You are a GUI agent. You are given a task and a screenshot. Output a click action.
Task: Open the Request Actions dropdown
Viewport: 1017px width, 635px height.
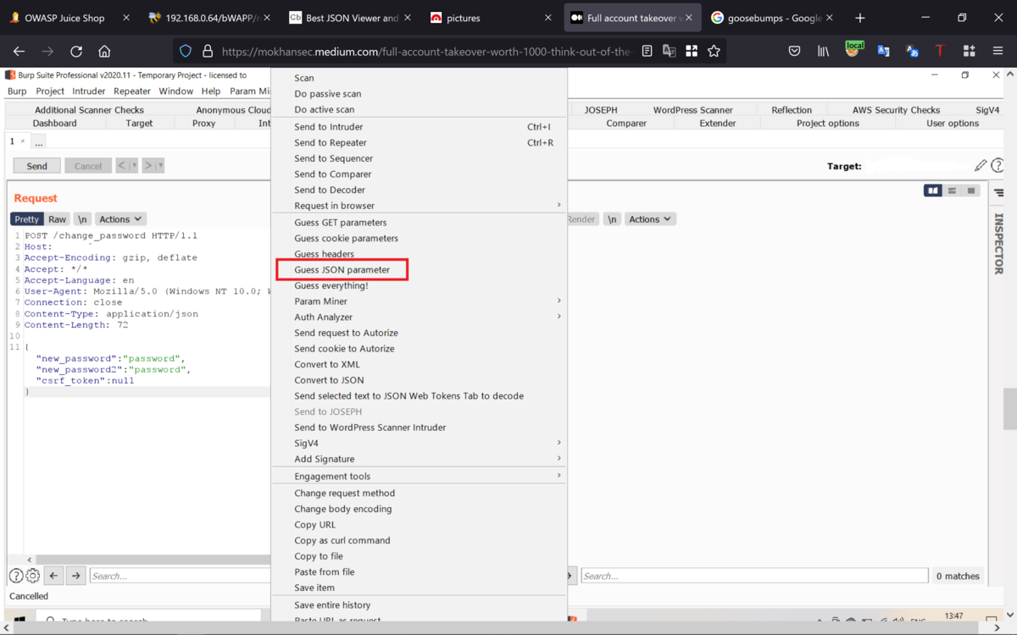[x=120, y=219]
